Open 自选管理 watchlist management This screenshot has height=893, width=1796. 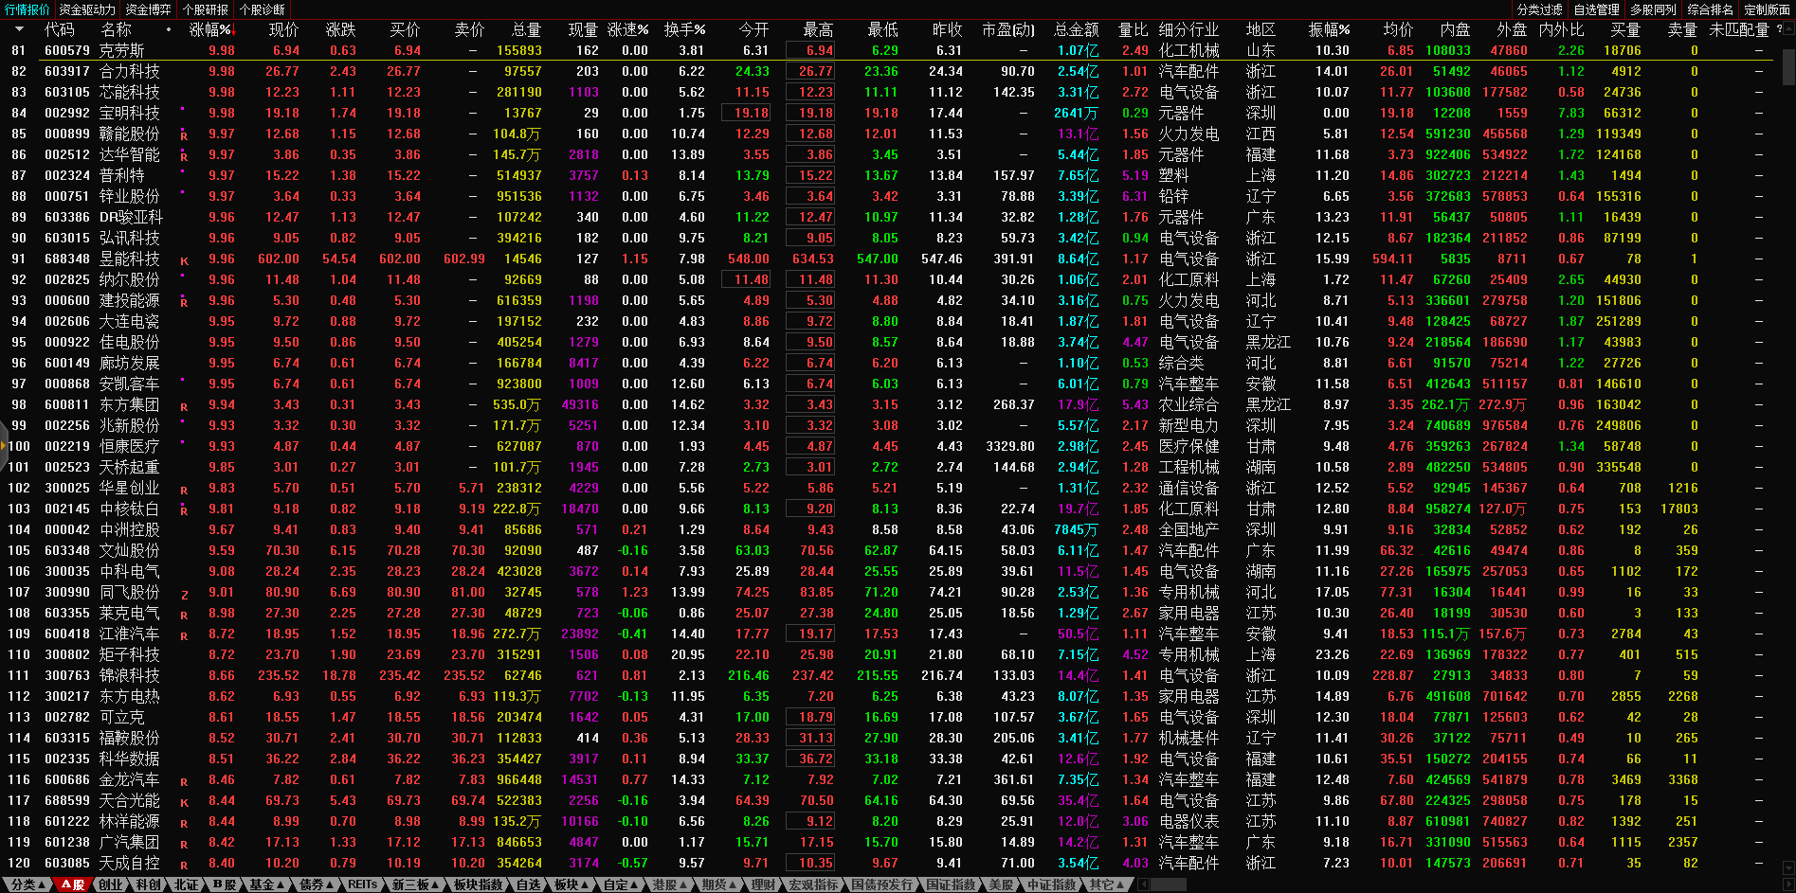pos(1596,9)
